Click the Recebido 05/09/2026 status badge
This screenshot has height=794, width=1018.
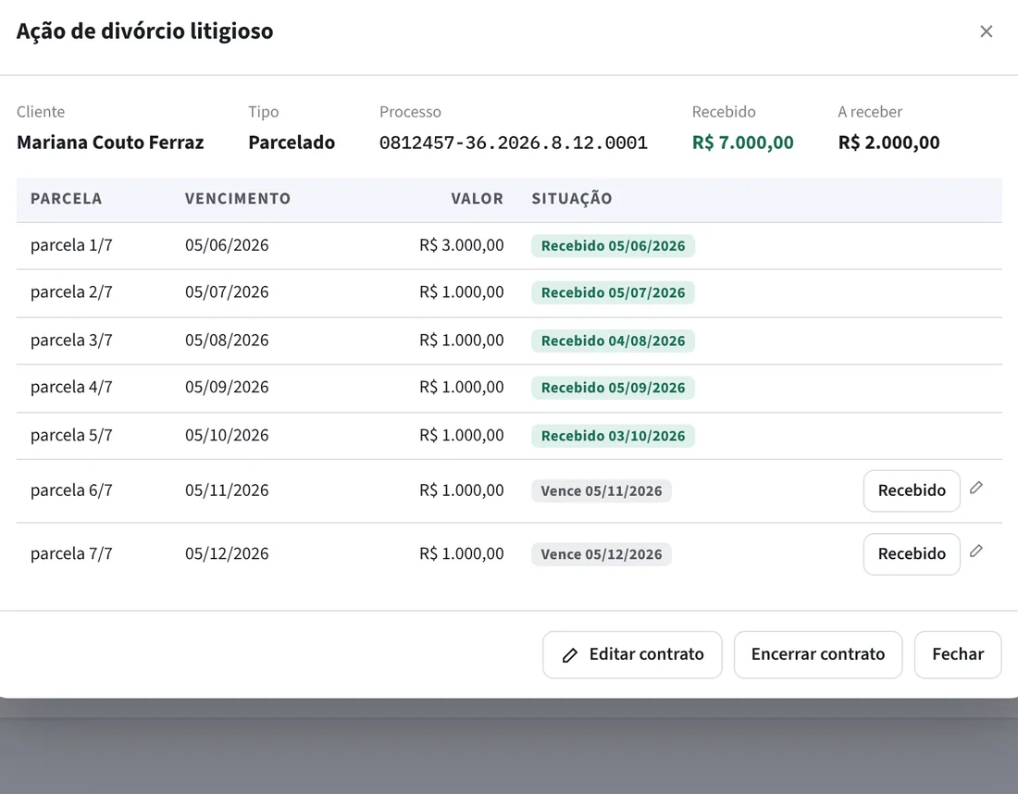(x=613, y=388)
